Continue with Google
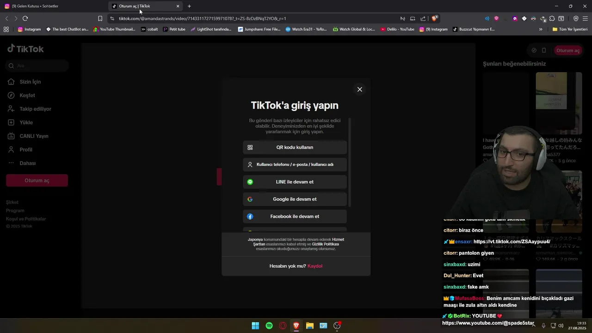 pyautogui.click(x=295, y=199)
